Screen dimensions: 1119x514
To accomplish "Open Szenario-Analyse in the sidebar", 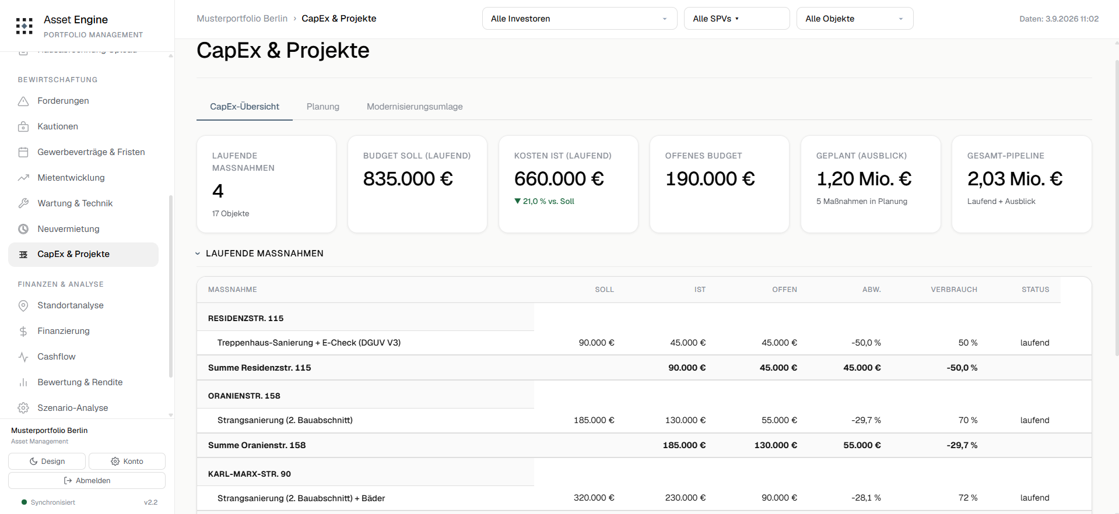I will (83, 408).
